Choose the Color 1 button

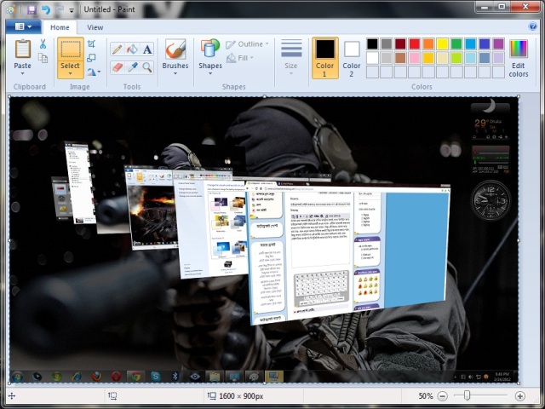click(325, 58)
